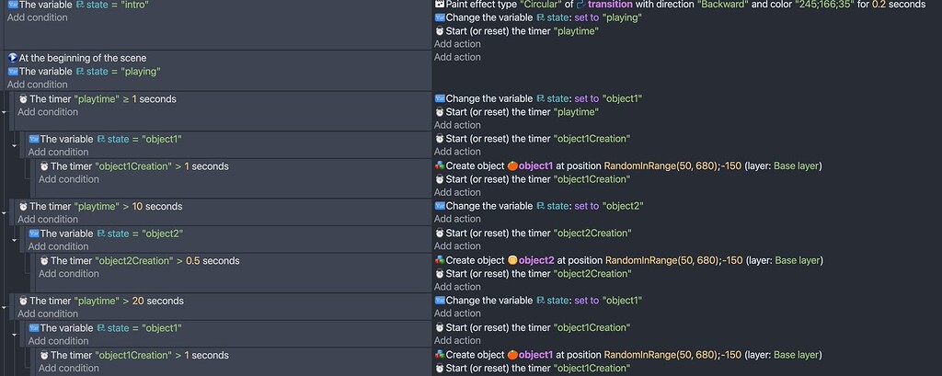Click the create-object cubes icon before object2 action

pyautogui.click(x=440, y=260)
